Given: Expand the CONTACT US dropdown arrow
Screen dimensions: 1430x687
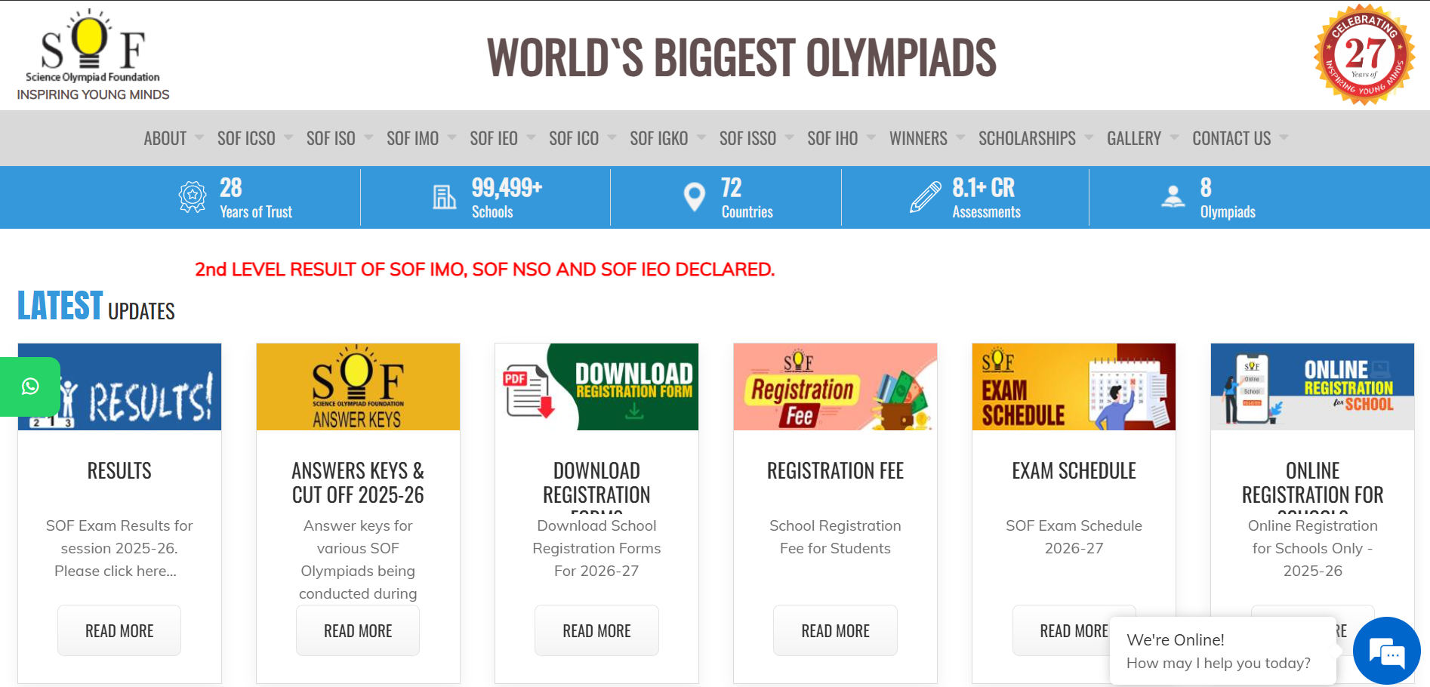Looking at the screenshot, I should pos(1284,138).
